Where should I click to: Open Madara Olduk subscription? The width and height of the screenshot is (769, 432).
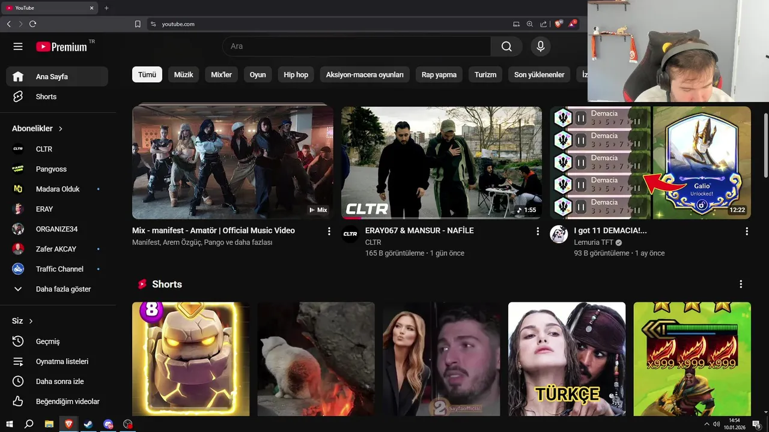pos(57,189)
